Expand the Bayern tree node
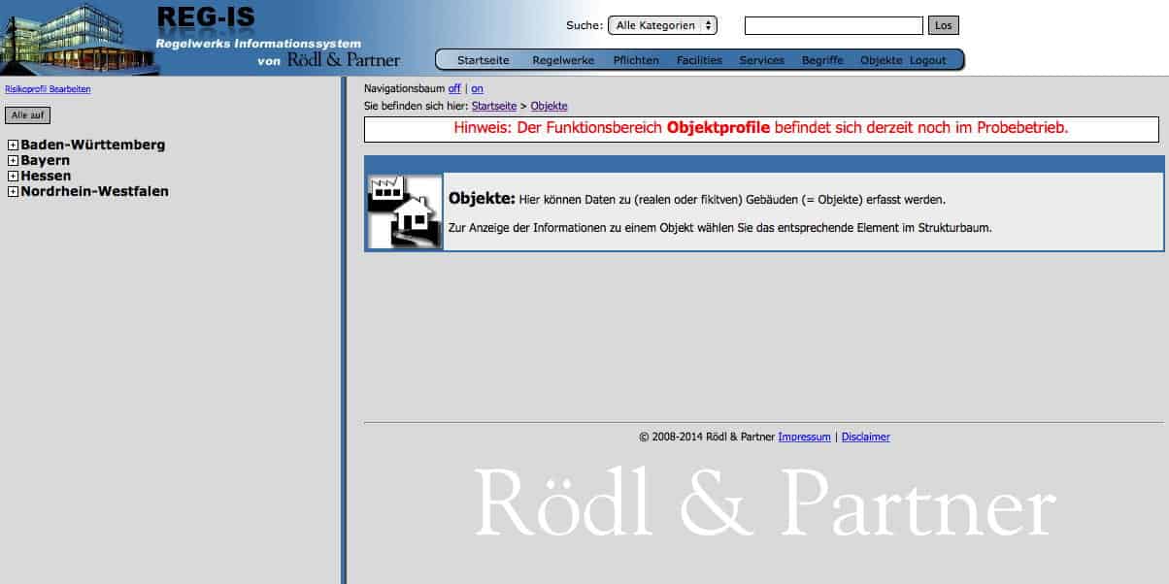This screenshot has width=1169, height=584. 13,161
